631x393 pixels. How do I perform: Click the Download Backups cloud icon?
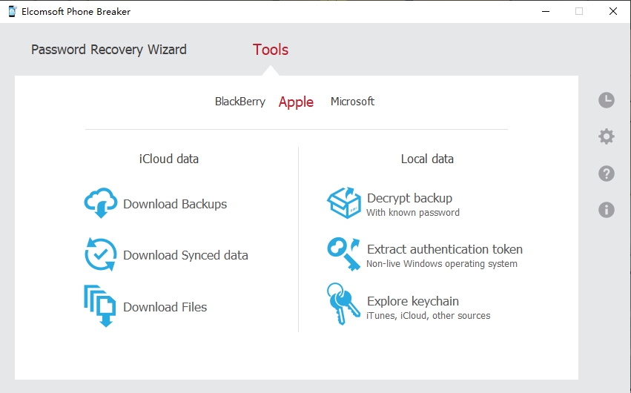click(x=101, y=203)
